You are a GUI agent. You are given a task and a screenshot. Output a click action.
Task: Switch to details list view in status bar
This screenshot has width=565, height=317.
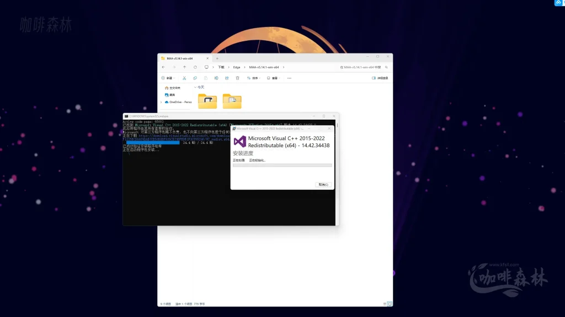click(x=385, y=304)
